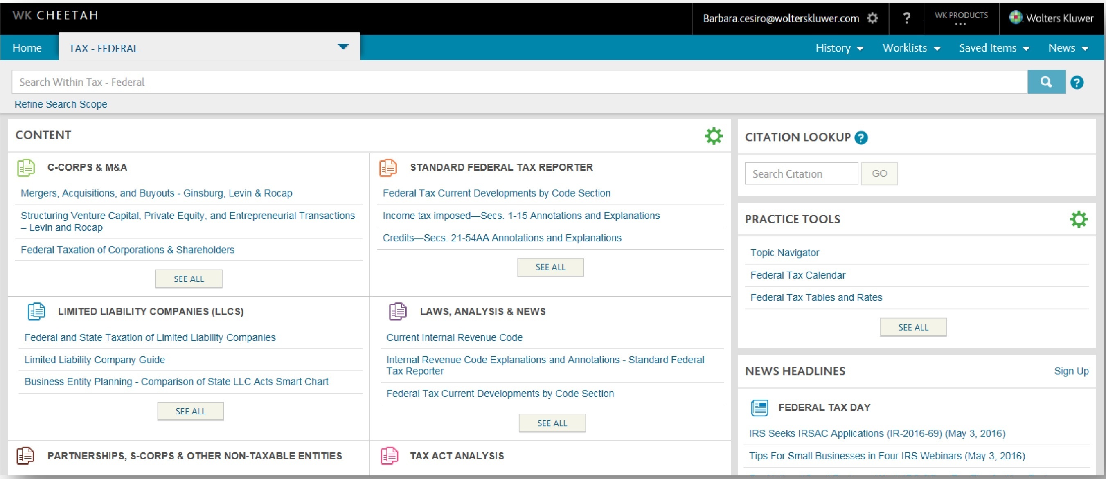Screen dimensions: 1106x479
Task: Open Content panel settings gear
Action: [x=714, y=136]
